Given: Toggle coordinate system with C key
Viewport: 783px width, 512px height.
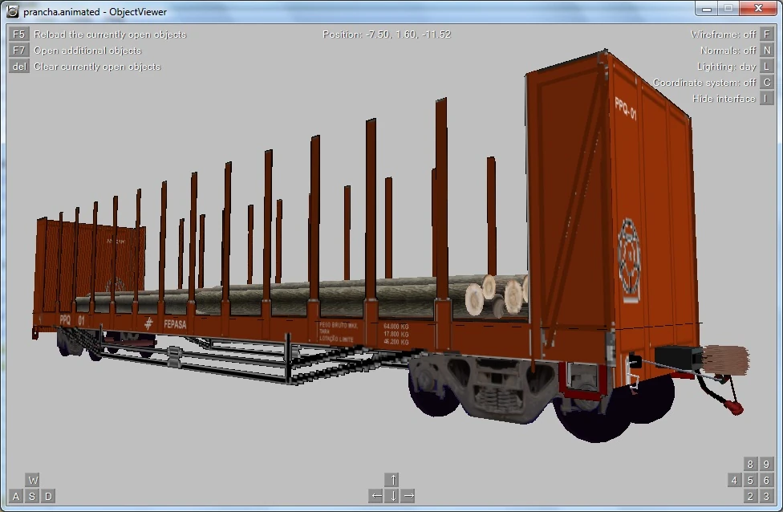Looking at the screenshot, I should (766, 82).
